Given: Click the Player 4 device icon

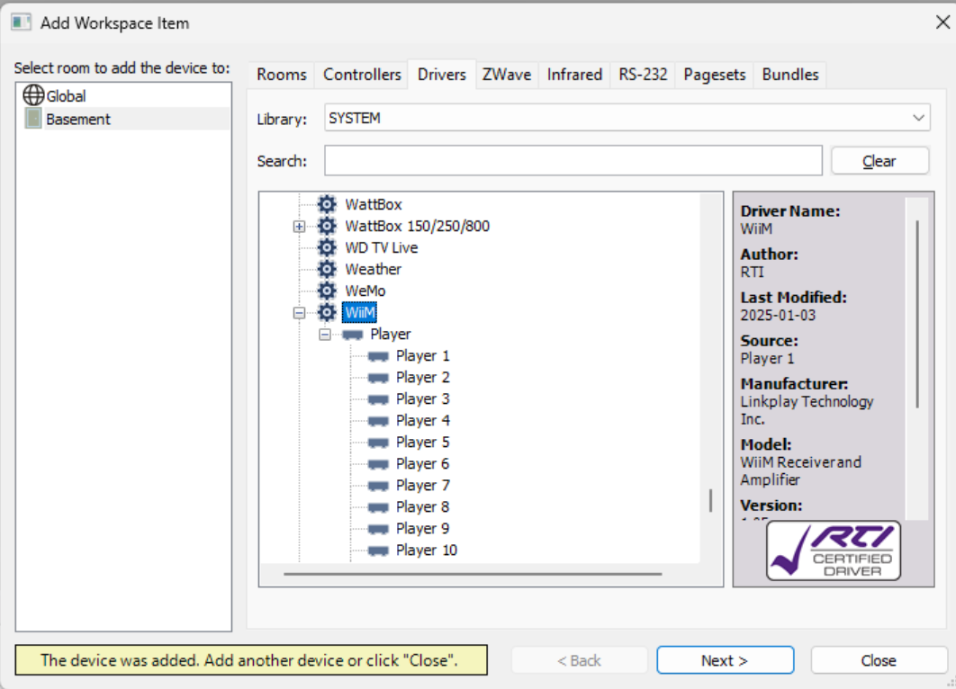Looking at the screenshot, I should [x=379, y=421].
